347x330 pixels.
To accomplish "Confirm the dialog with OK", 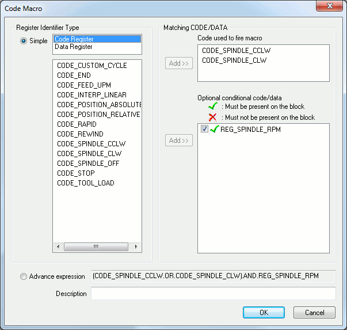I will (x=264, y=313).
